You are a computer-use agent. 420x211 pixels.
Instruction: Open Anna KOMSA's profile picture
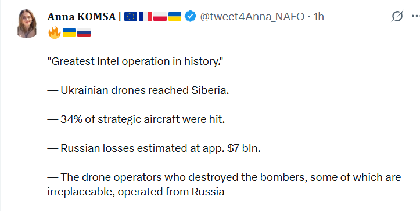[27, 24]
